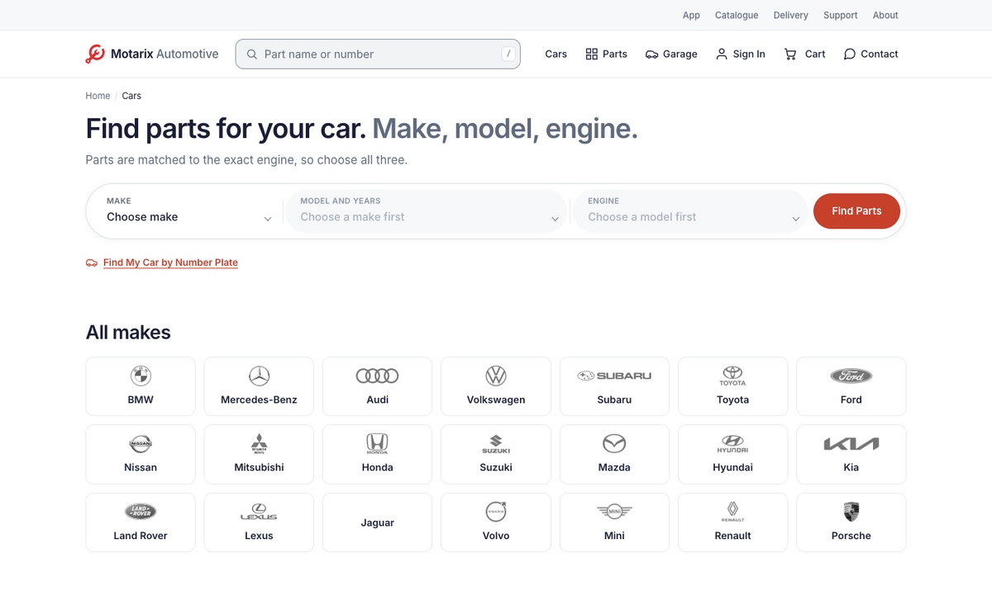Choose the Audi rings logo card

(377, 386)
